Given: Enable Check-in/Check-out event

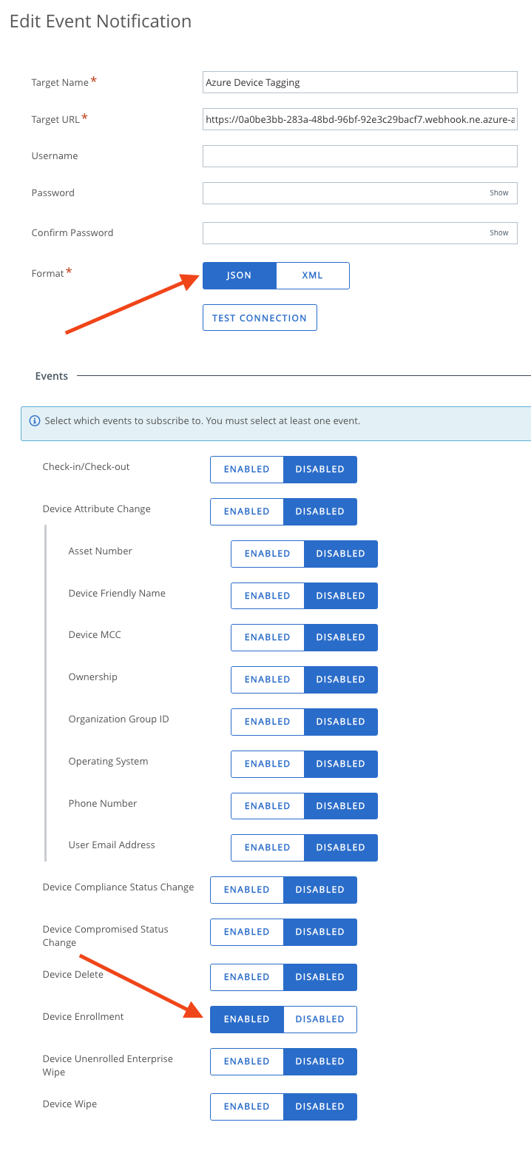Looking at the screenshot, I should pos(246,469).
